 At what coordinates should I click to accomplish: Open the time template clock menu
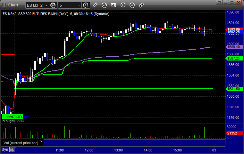click(86, 5)
